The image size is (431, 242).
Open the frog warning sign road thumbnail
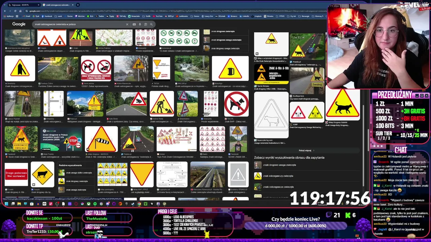click(x=127, y=104)
